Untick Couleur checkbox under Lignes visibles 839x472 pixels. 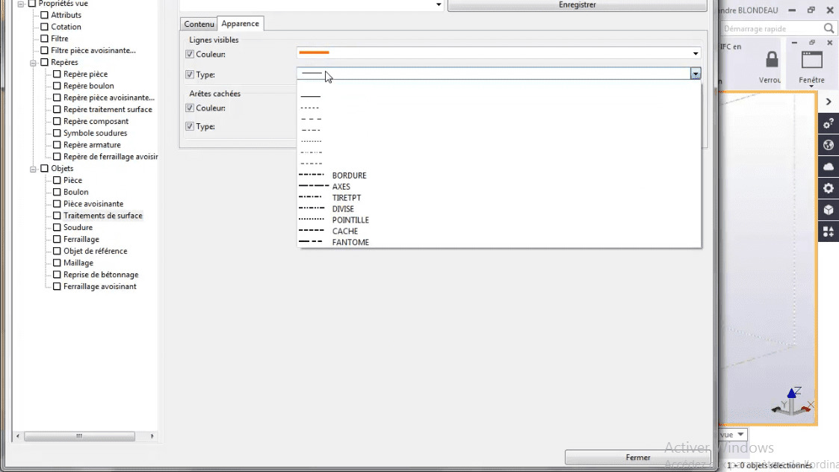click(189, 55)
